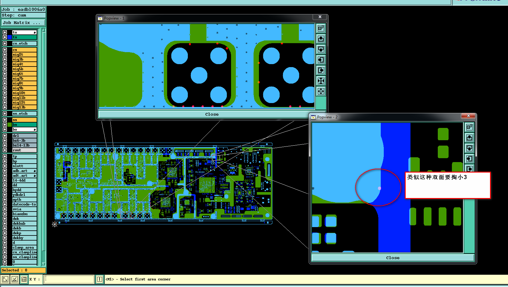Pan left in Popview 2
The height and width of the screenshot is (287, 508).
coord(469,158)
